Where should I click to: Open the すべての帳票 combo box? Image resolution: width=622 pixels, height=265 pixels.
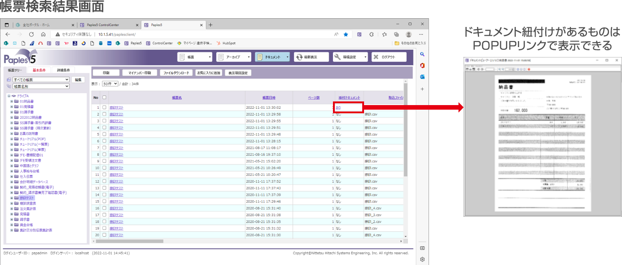[41, 79]
